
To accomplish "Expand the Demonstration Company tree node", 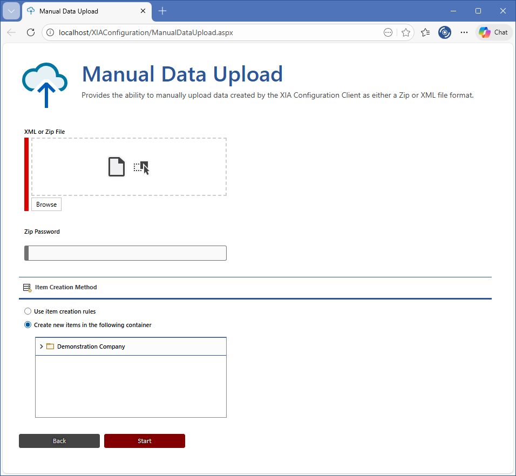I will coord(42,346).
